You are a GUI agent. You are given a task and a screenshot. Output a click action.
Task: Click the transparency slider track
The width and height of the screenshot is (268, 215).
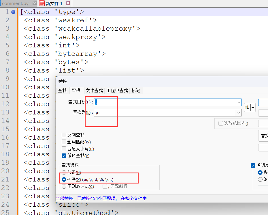tap(263, 186)
